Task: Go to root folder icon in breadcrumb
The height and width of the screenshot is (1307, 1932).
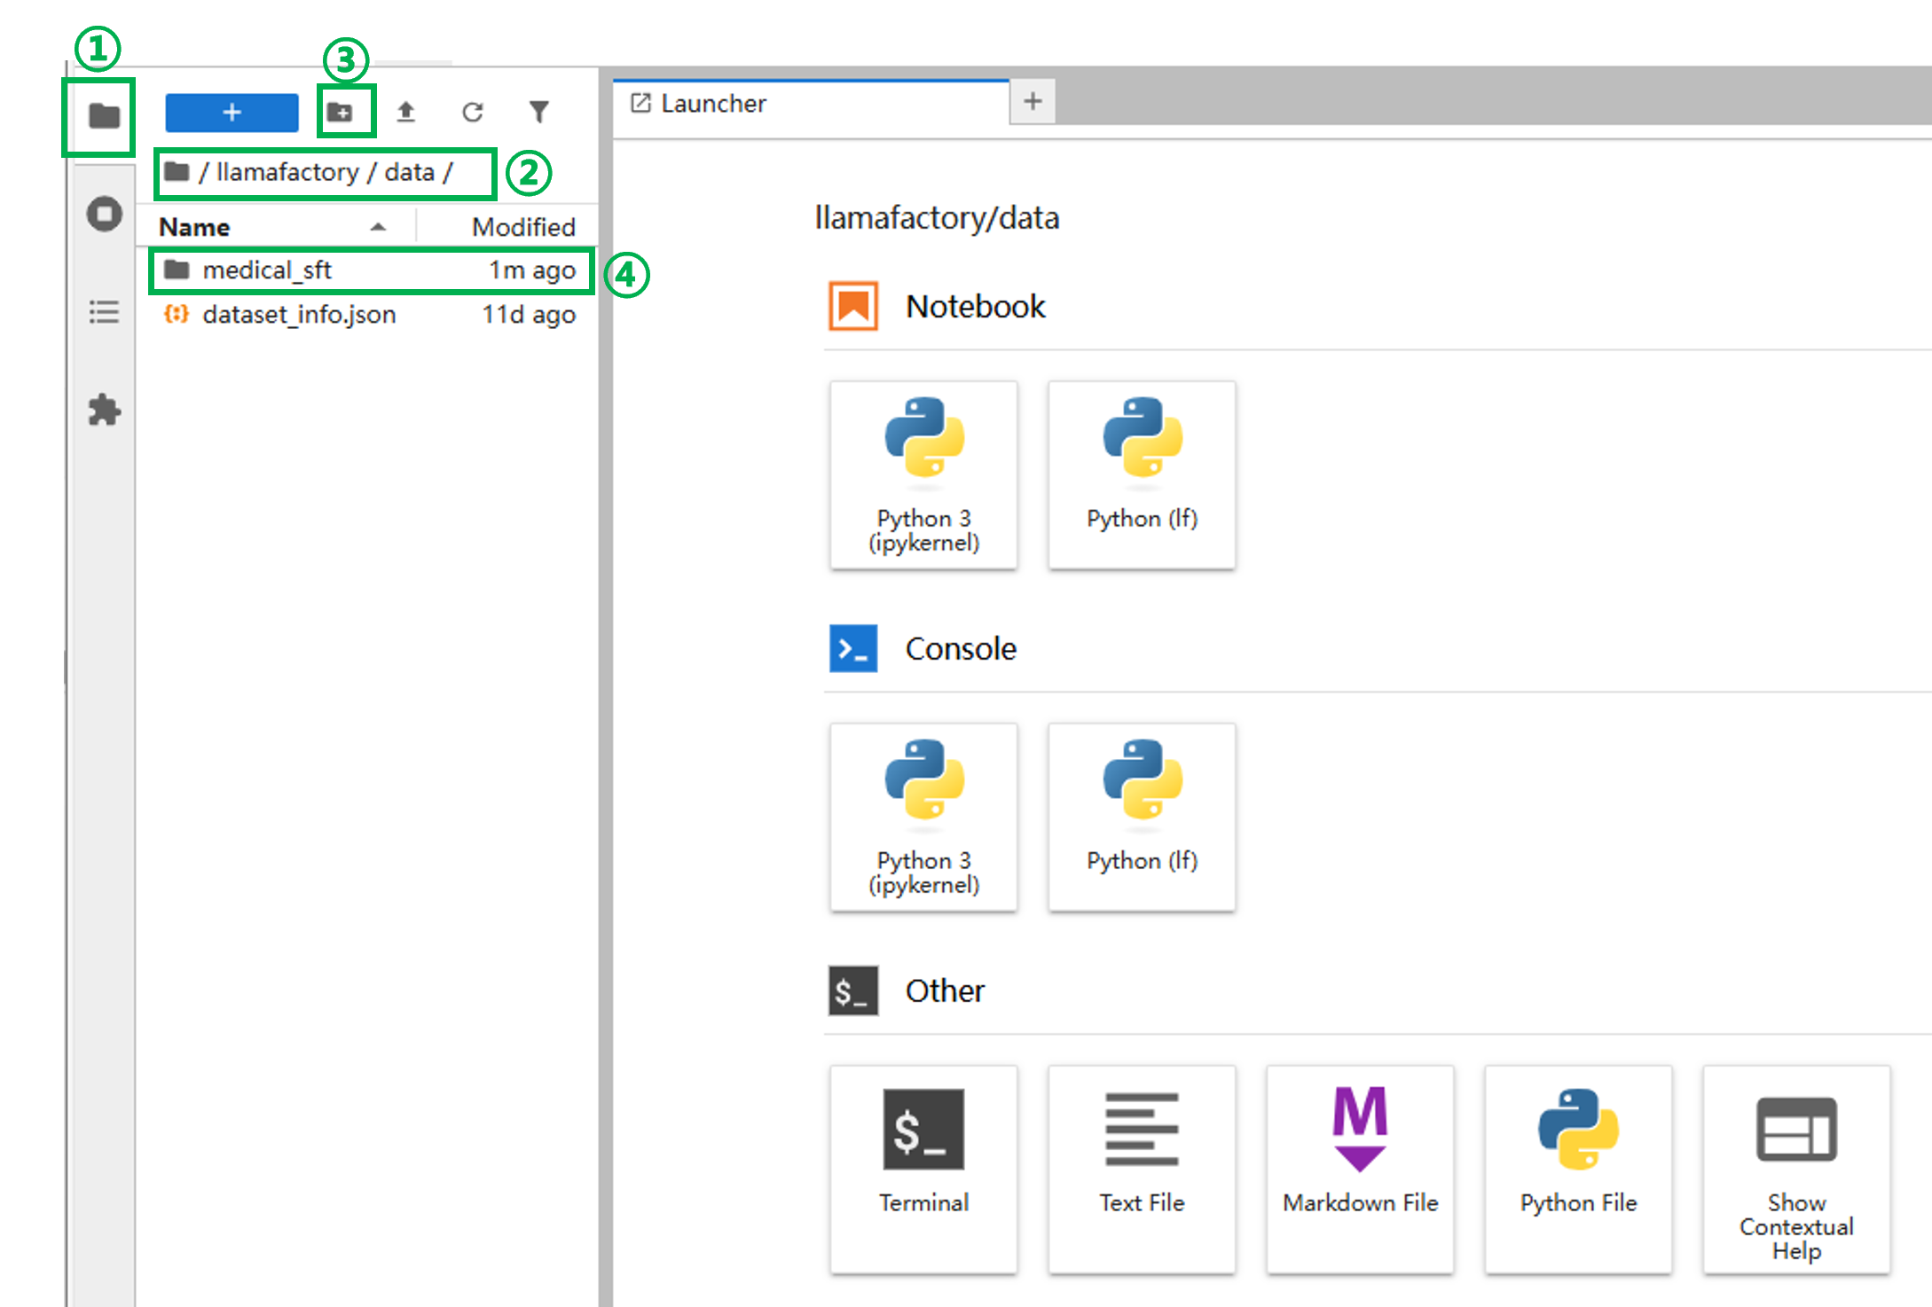Action: (177, 172)
